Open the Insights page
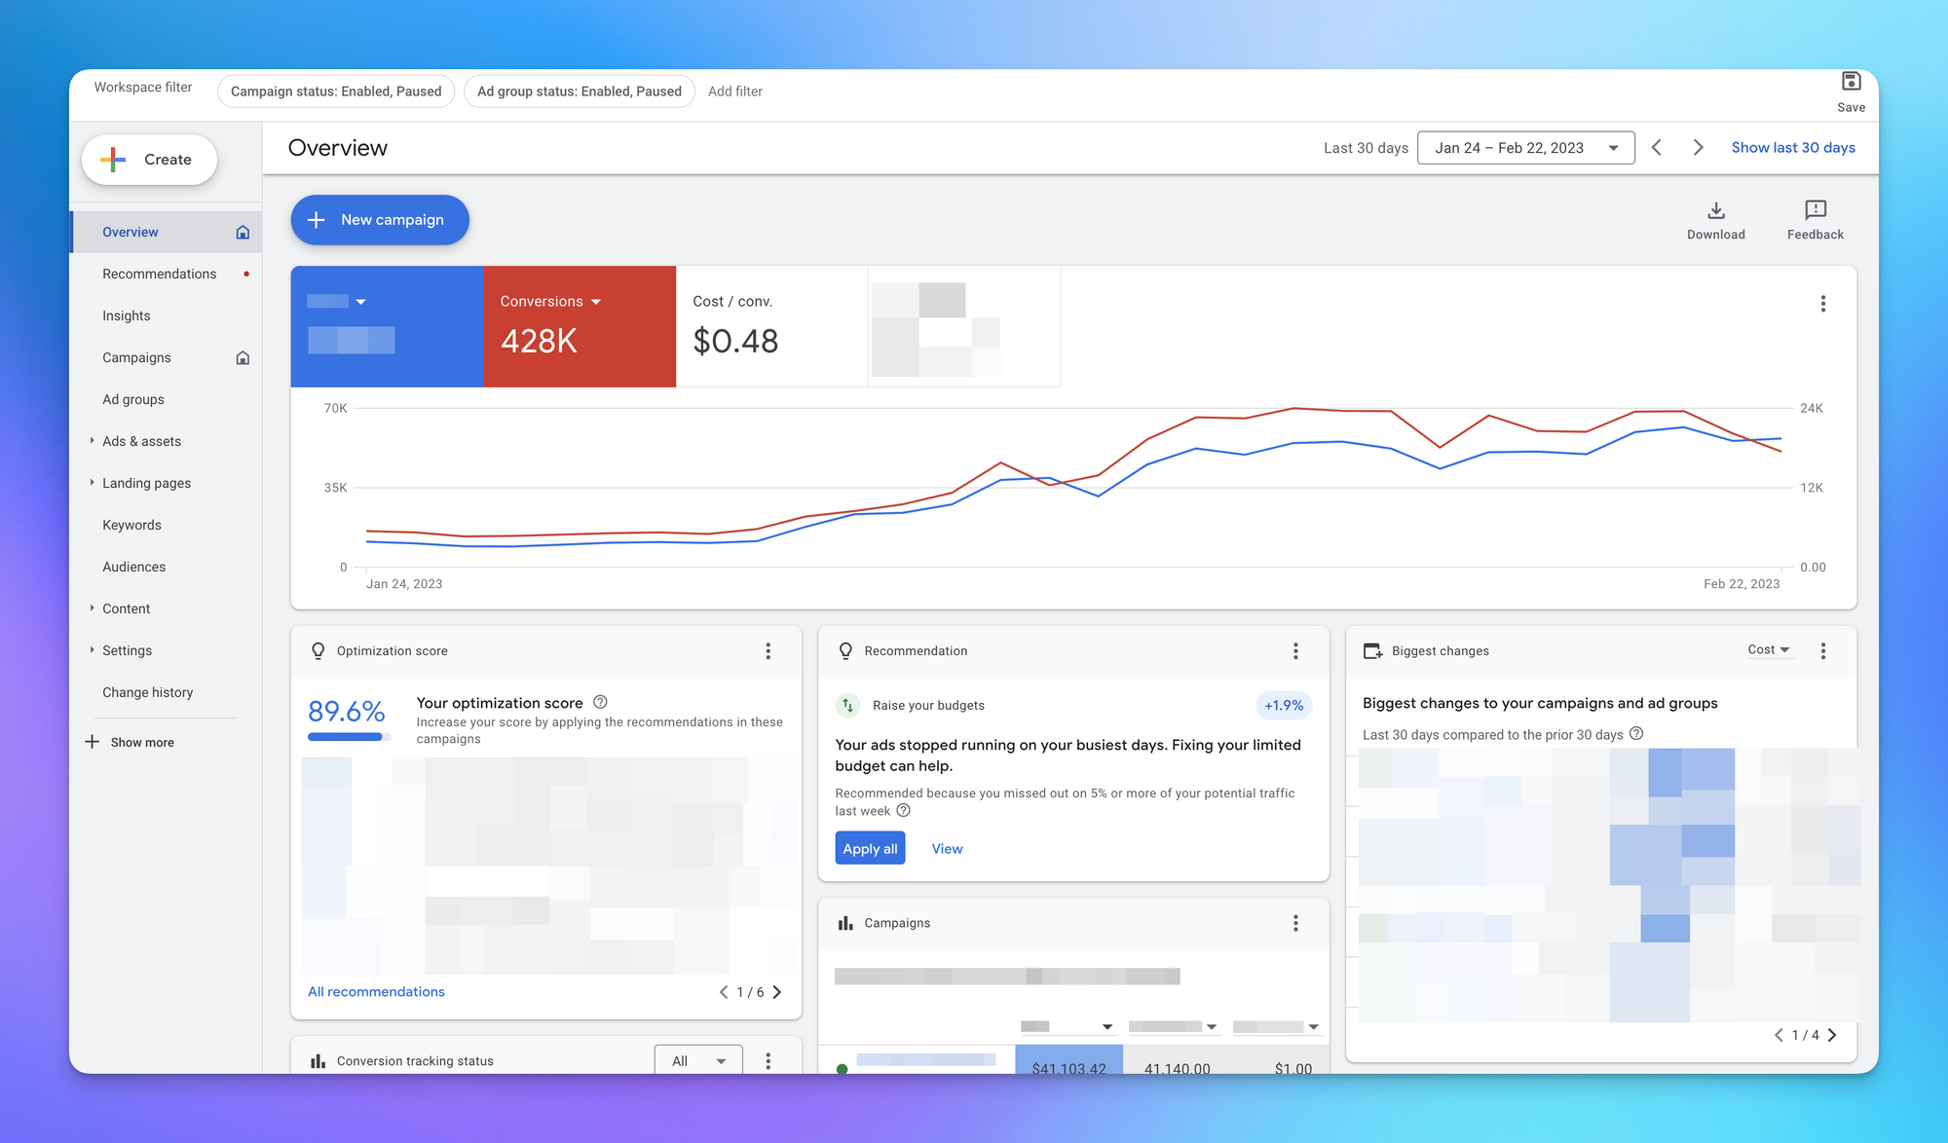Viewport: 1948px width, 1143px height. 127,315
